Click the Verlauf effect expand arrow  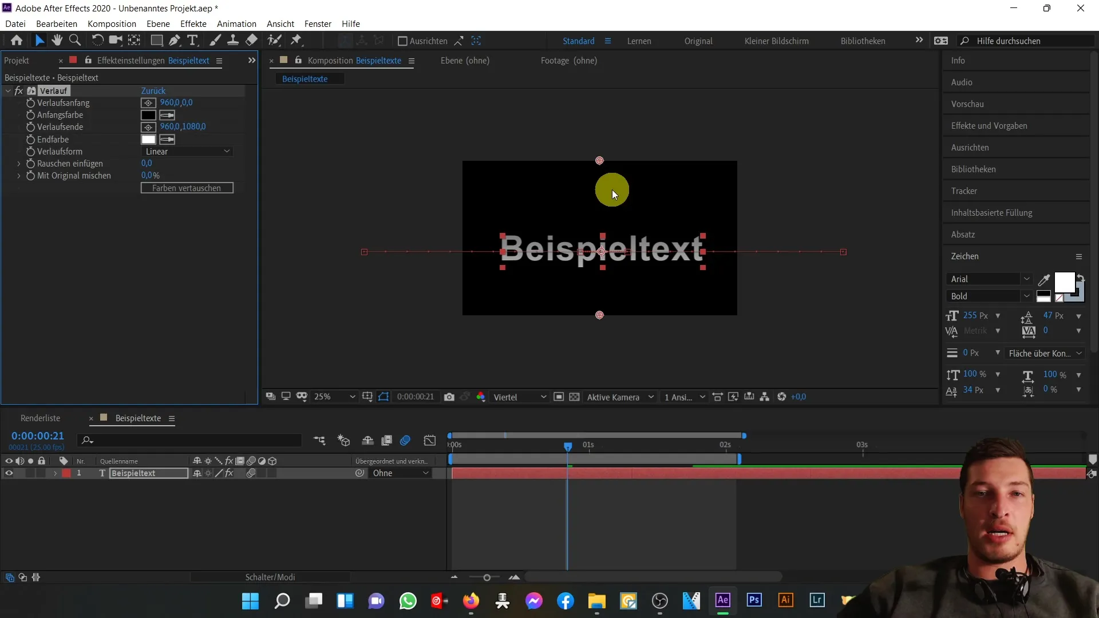pyautogui.click(x=7, y=90)
